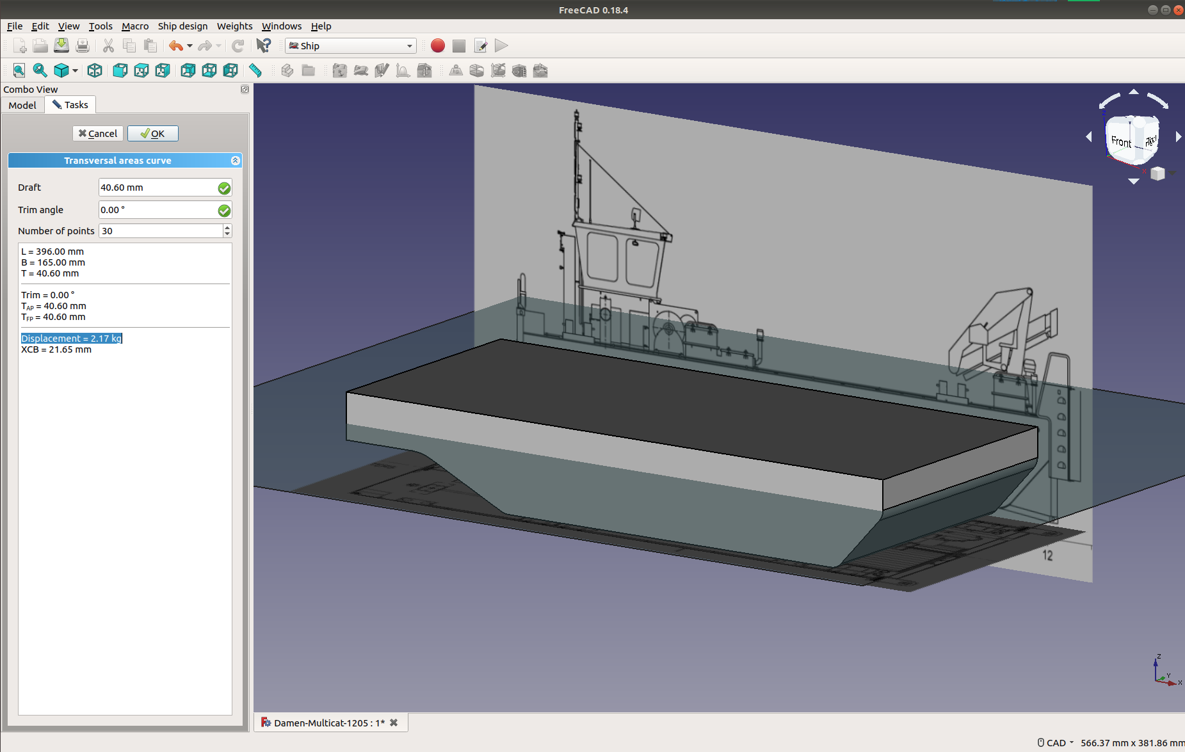The height and width of the screenshot is (752, 1185).
Task: Click the Paste clipboard icon
Action: coord(150,46)
